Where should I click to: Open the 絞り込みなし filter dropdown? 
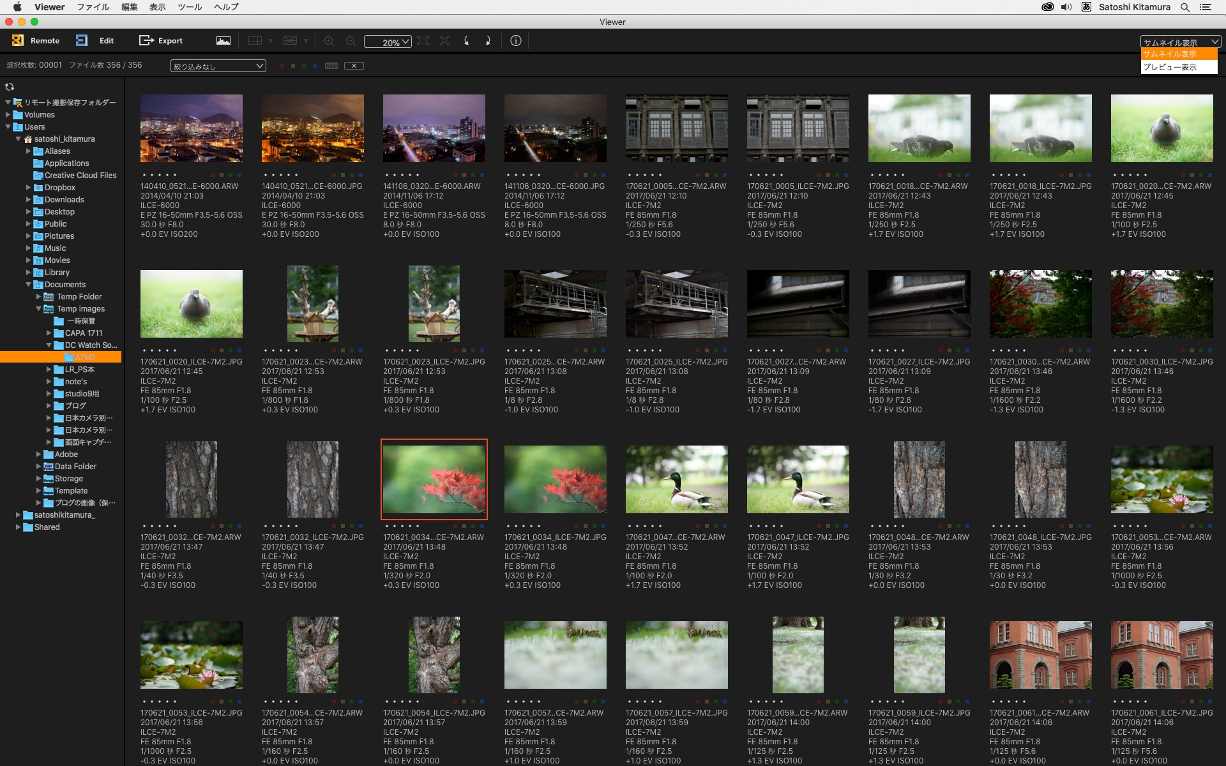(218, 66)
